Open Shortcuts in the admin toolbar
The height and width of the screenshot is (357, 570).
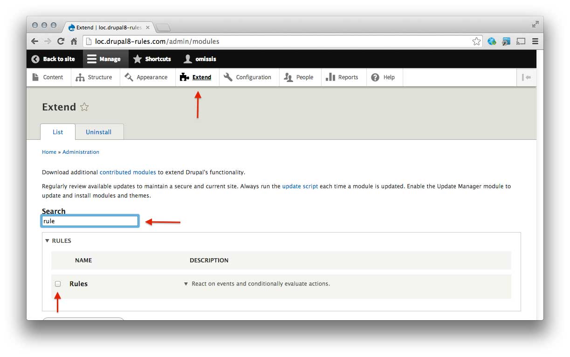[x=152, y=59]
